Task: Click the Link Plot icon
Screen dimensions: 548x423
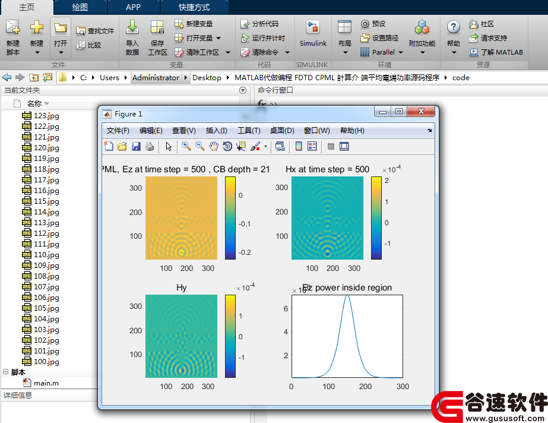Action: tap(280, 146)
